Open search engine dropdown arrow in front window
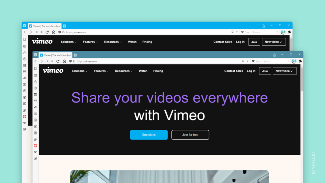This screenshot has width=325, height=183. tap(288, 61)
